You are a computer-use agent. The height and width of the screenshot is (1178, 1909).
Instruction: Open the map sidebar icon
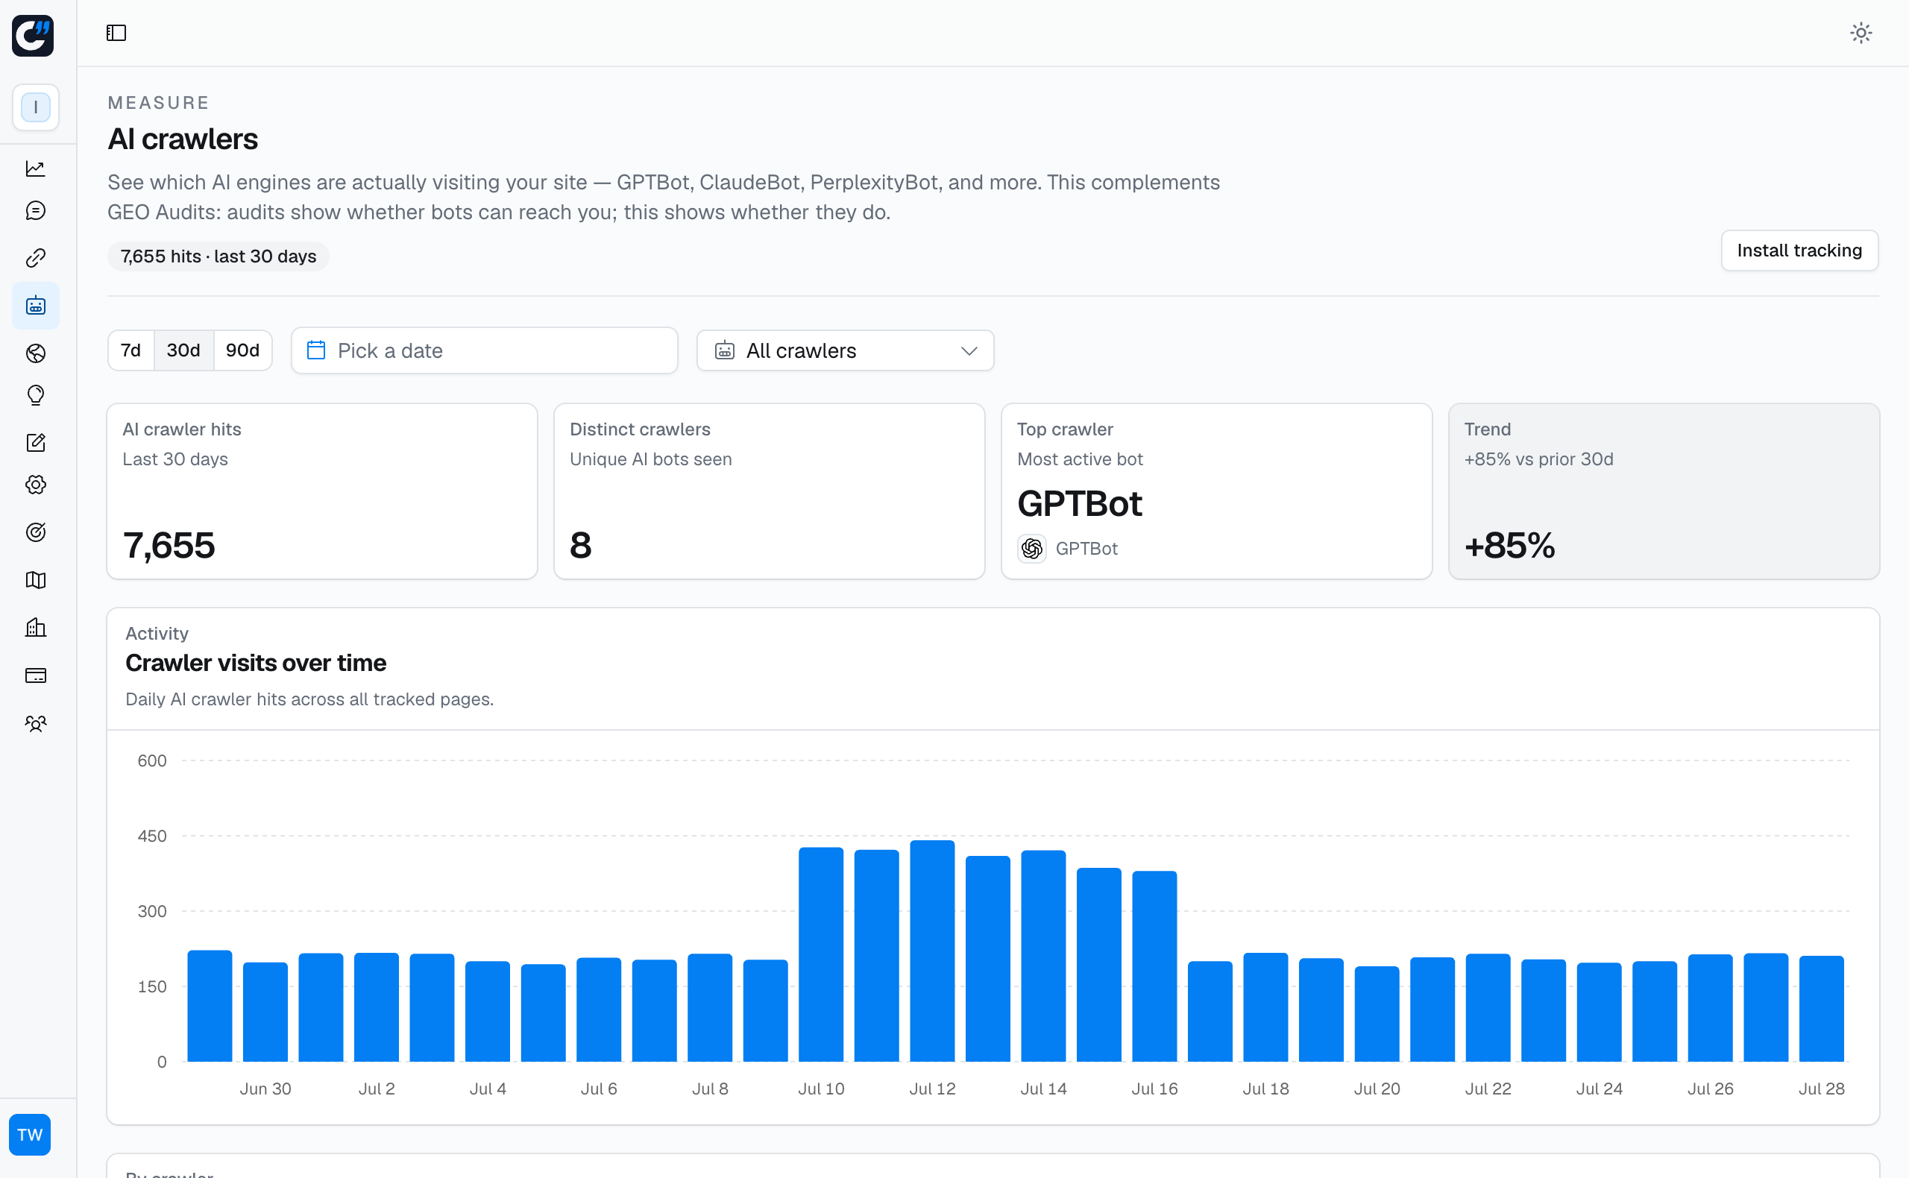click(36, 579)
